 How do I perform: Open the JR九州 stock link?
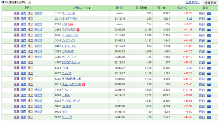[x=66, y=106]
